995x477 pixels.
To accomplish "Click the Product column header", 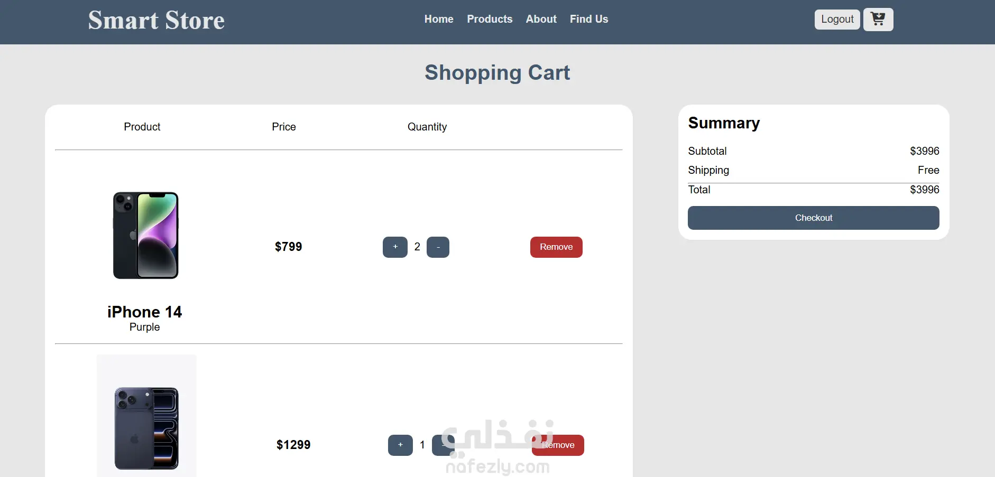I will [x=142, y=127].
